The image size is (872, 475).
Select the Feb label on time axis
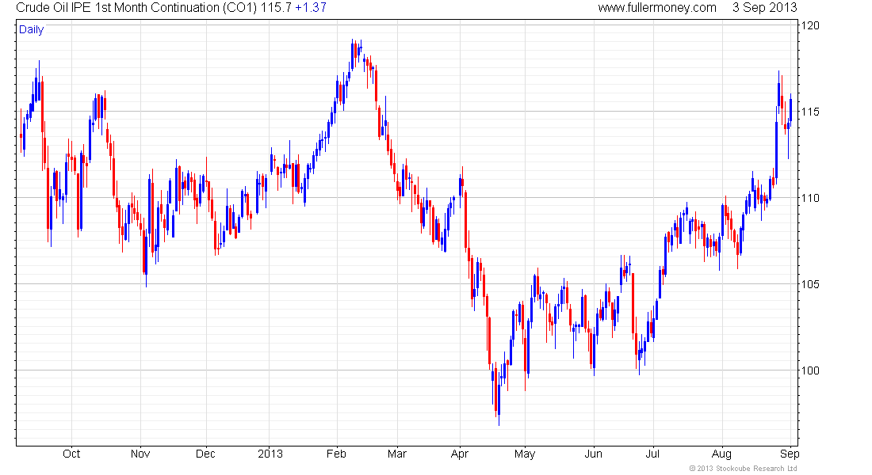(336, 454)
